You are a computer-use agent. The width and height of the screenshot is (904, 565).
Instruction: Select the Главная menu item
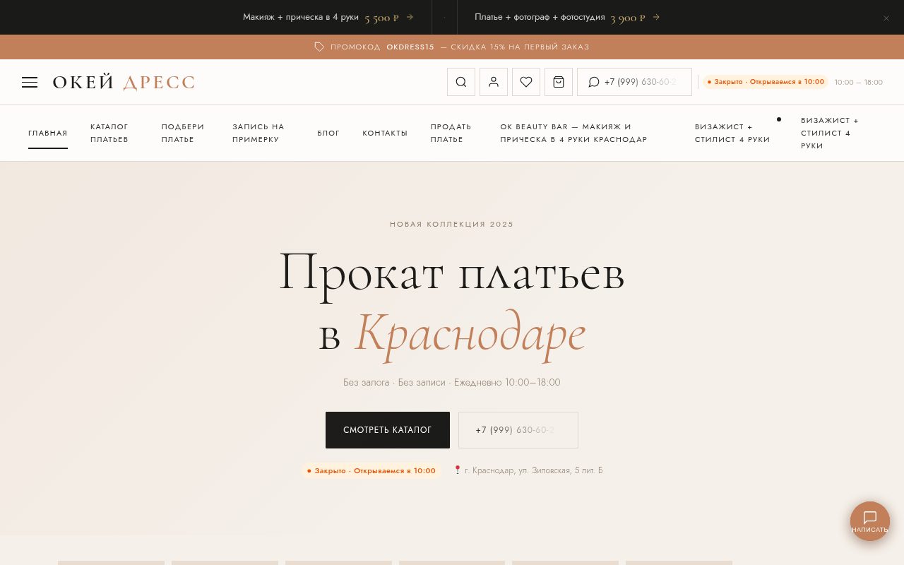[x=48, y=133]
